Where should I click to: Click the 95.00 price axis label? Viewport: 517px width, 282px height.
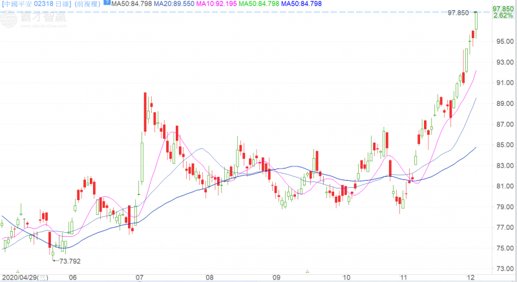503,42
